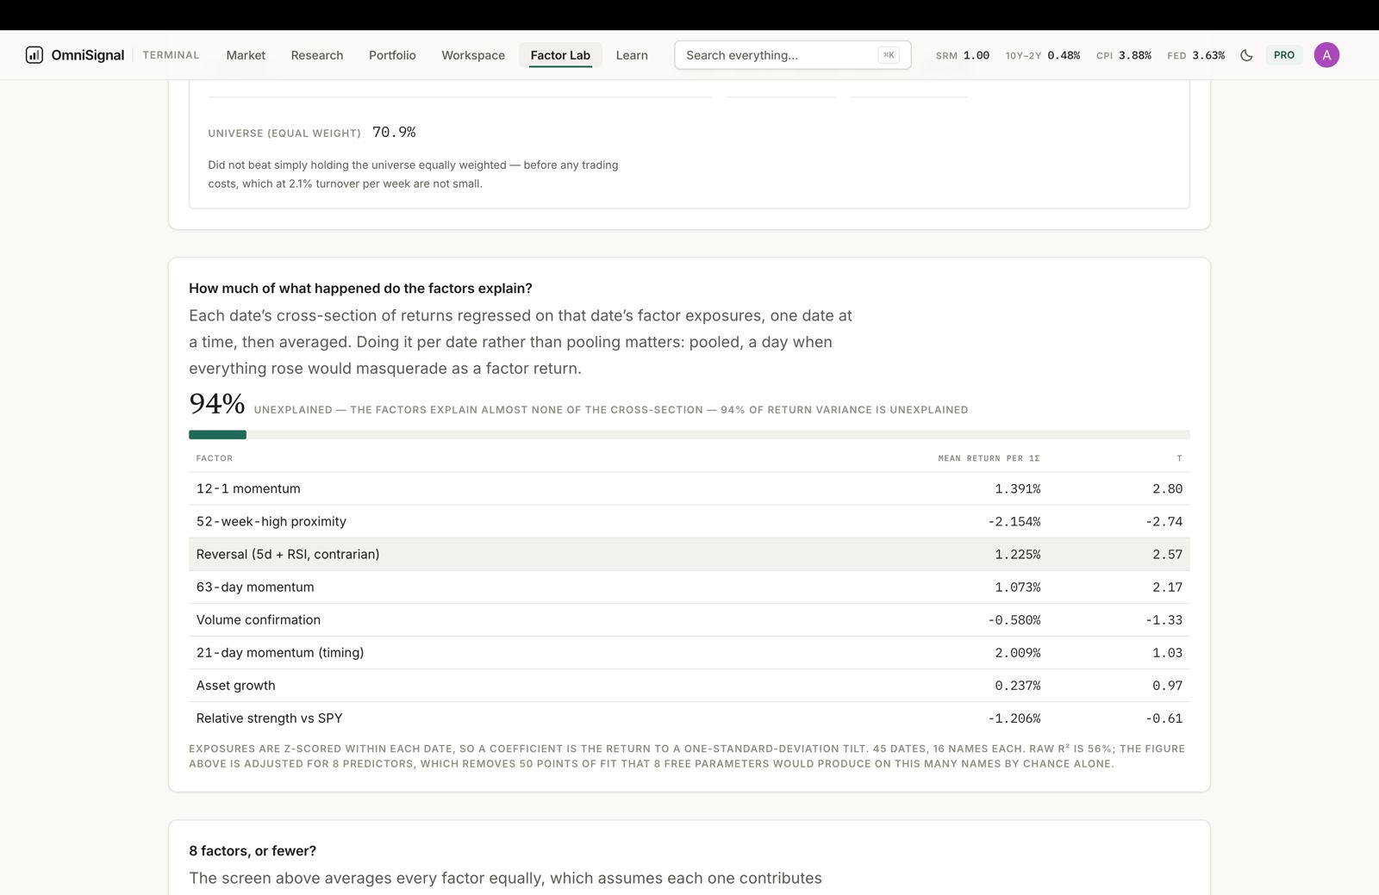Click the UNIVERSE (EQUAL WEIGHT) label
This screenshot has width=1379, height=895.
pyautogui.click(x=284, y=133)
